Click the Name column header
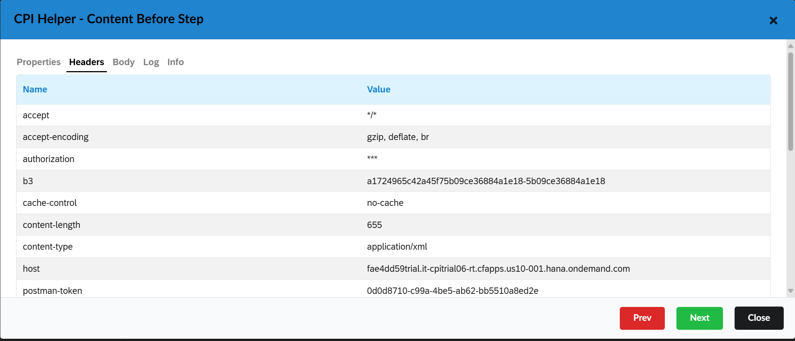 point(35,89)
